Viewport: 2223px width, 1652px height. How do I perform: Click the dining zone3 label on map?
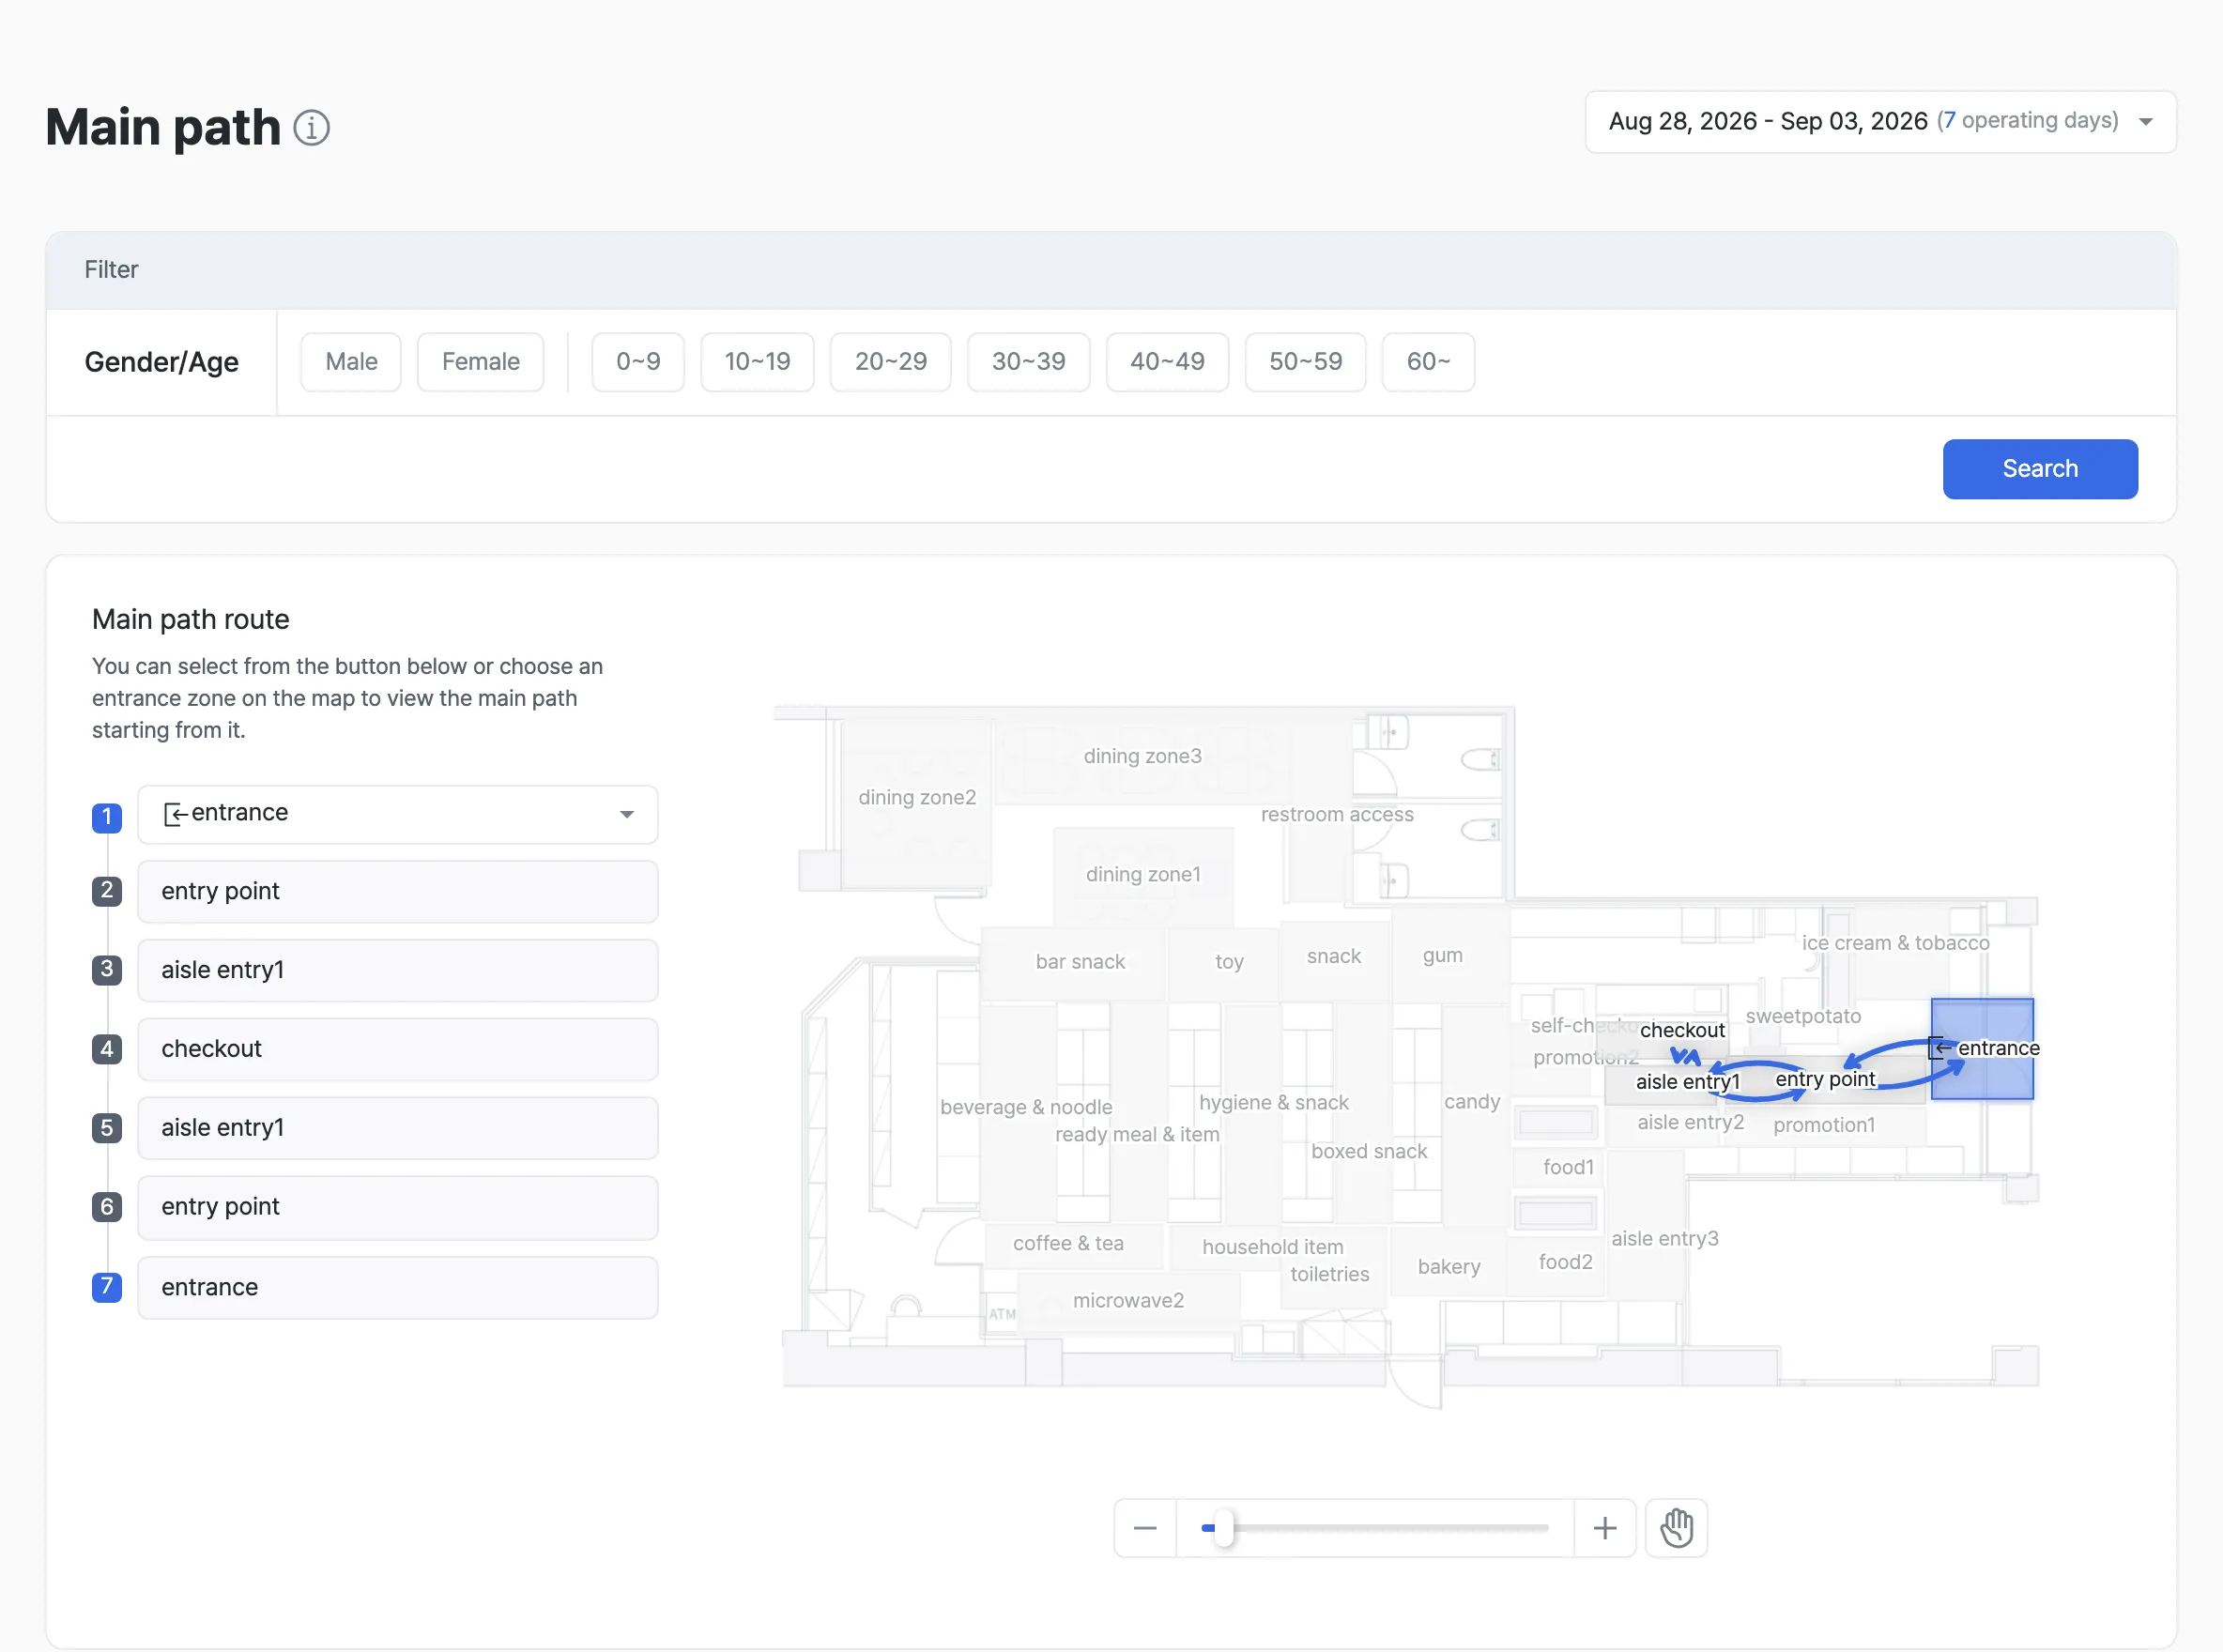click(x=1142, y=756)
